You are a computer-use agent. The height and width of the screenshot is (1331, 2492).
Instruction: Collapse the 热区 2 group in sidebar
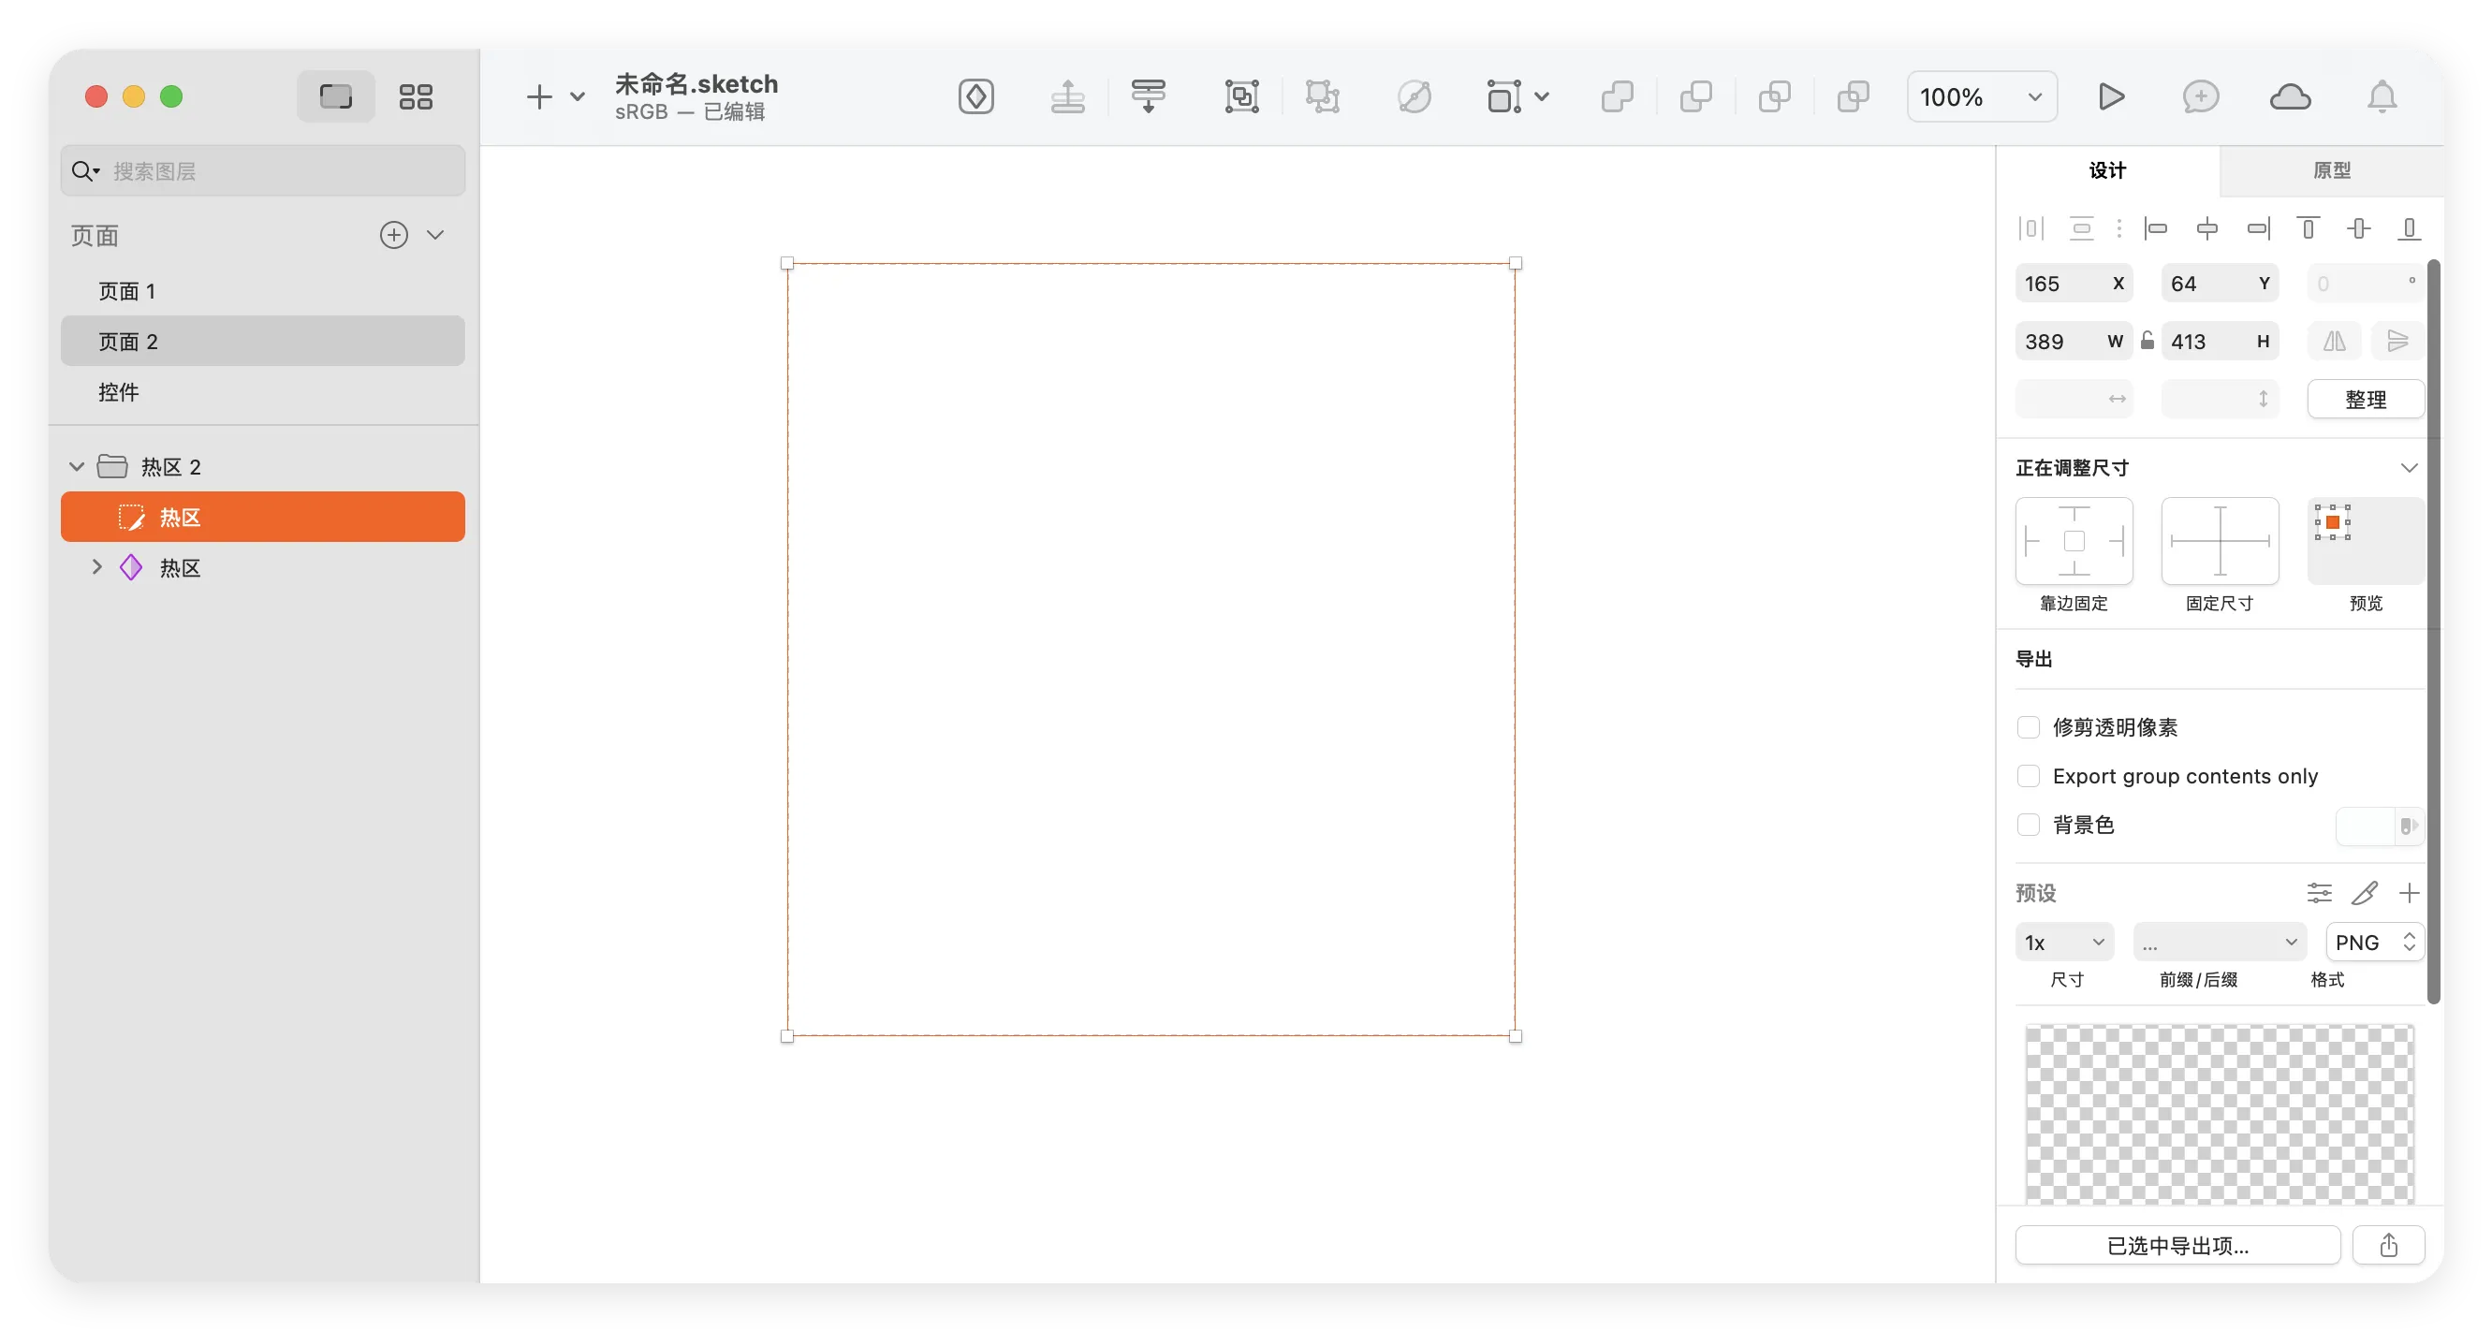(x=76, y=465)
